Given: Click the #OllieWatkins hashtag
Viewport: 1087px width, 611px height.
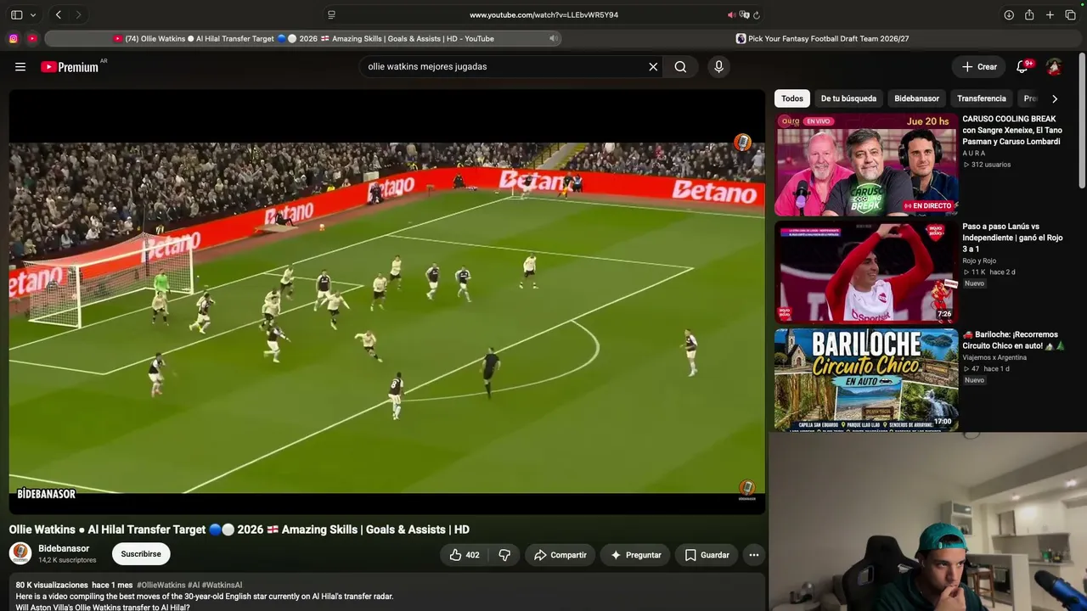Looking at the screenshot, I should (x=161, y=586).
